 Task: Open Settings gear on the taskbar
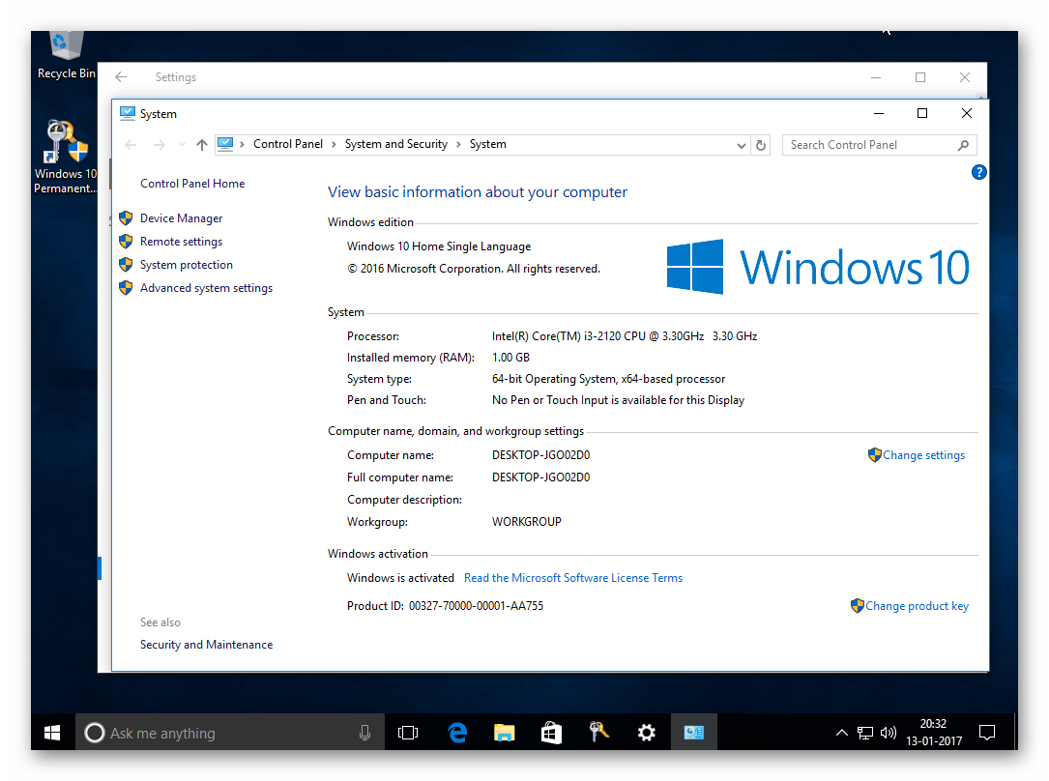click(646, 733)
